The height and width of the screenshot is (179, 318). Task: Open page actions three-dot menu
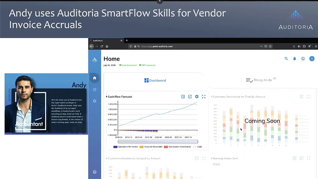(x=261, y=46)
